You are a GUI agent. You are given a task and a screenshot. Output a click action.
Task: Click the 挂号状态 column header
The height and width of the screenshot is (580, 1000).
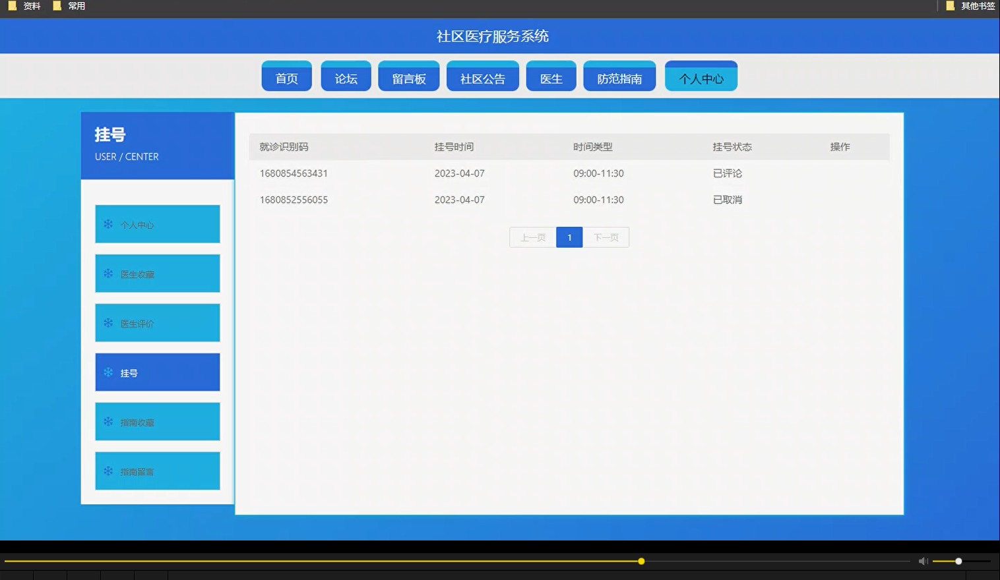732,147
